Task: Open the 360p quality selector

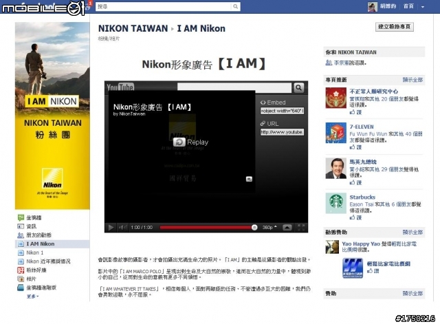Action: pyautogui.click(x=269, y=228)
